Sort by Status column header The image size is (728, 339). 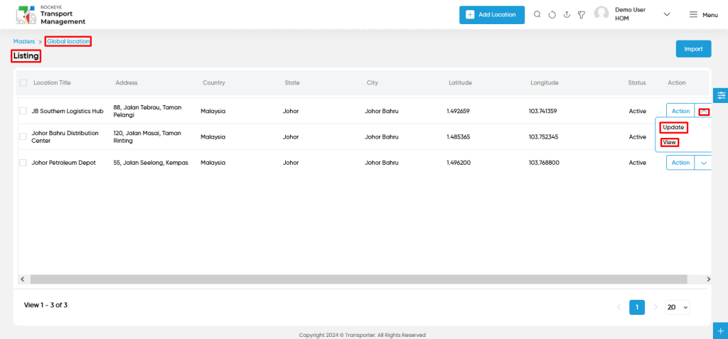click(637, 82)
